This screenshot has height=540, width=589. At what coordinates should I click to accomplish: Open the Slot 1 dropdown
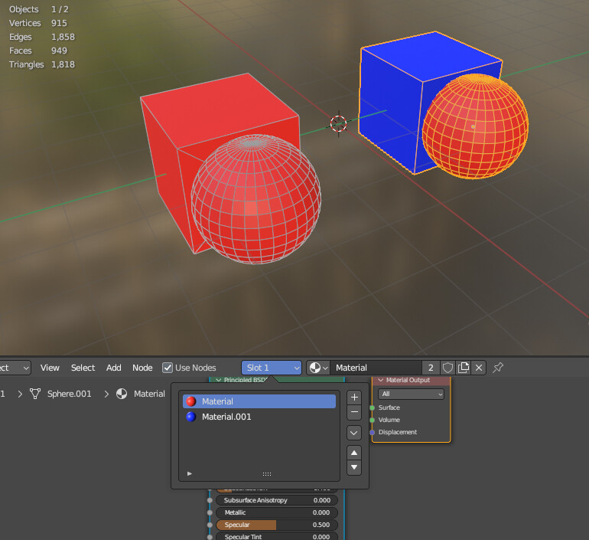pyautogui.click(x=272, y=368)
